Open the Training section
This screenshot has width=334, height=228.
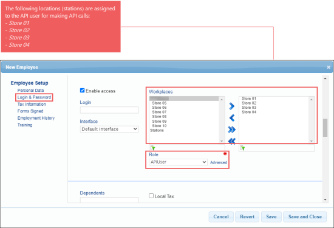[25, 125]
